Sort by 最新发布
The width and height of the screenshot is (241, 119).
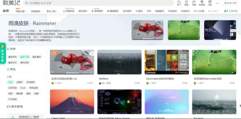(12, 57)
